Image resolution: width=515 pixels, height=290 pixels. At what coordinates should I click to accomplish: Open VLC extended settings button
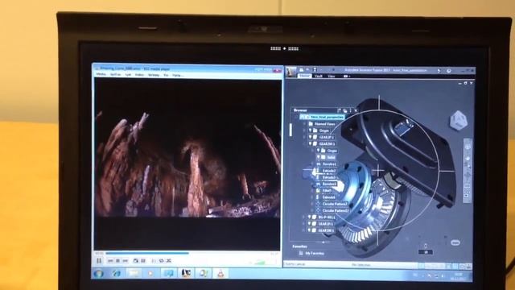click(143, 261)
